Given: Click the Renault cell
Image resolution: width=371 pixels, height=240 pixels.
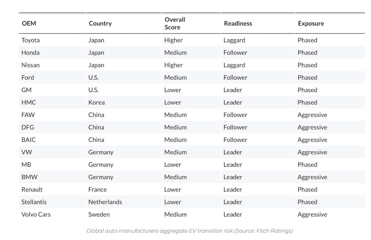Looking at the screenshot, I should (x=32, y=190).
